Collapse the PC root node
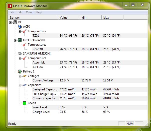Image resolution: width=151 pixels, height=131 pixels. pyautogui.click(x=11, y=22)
